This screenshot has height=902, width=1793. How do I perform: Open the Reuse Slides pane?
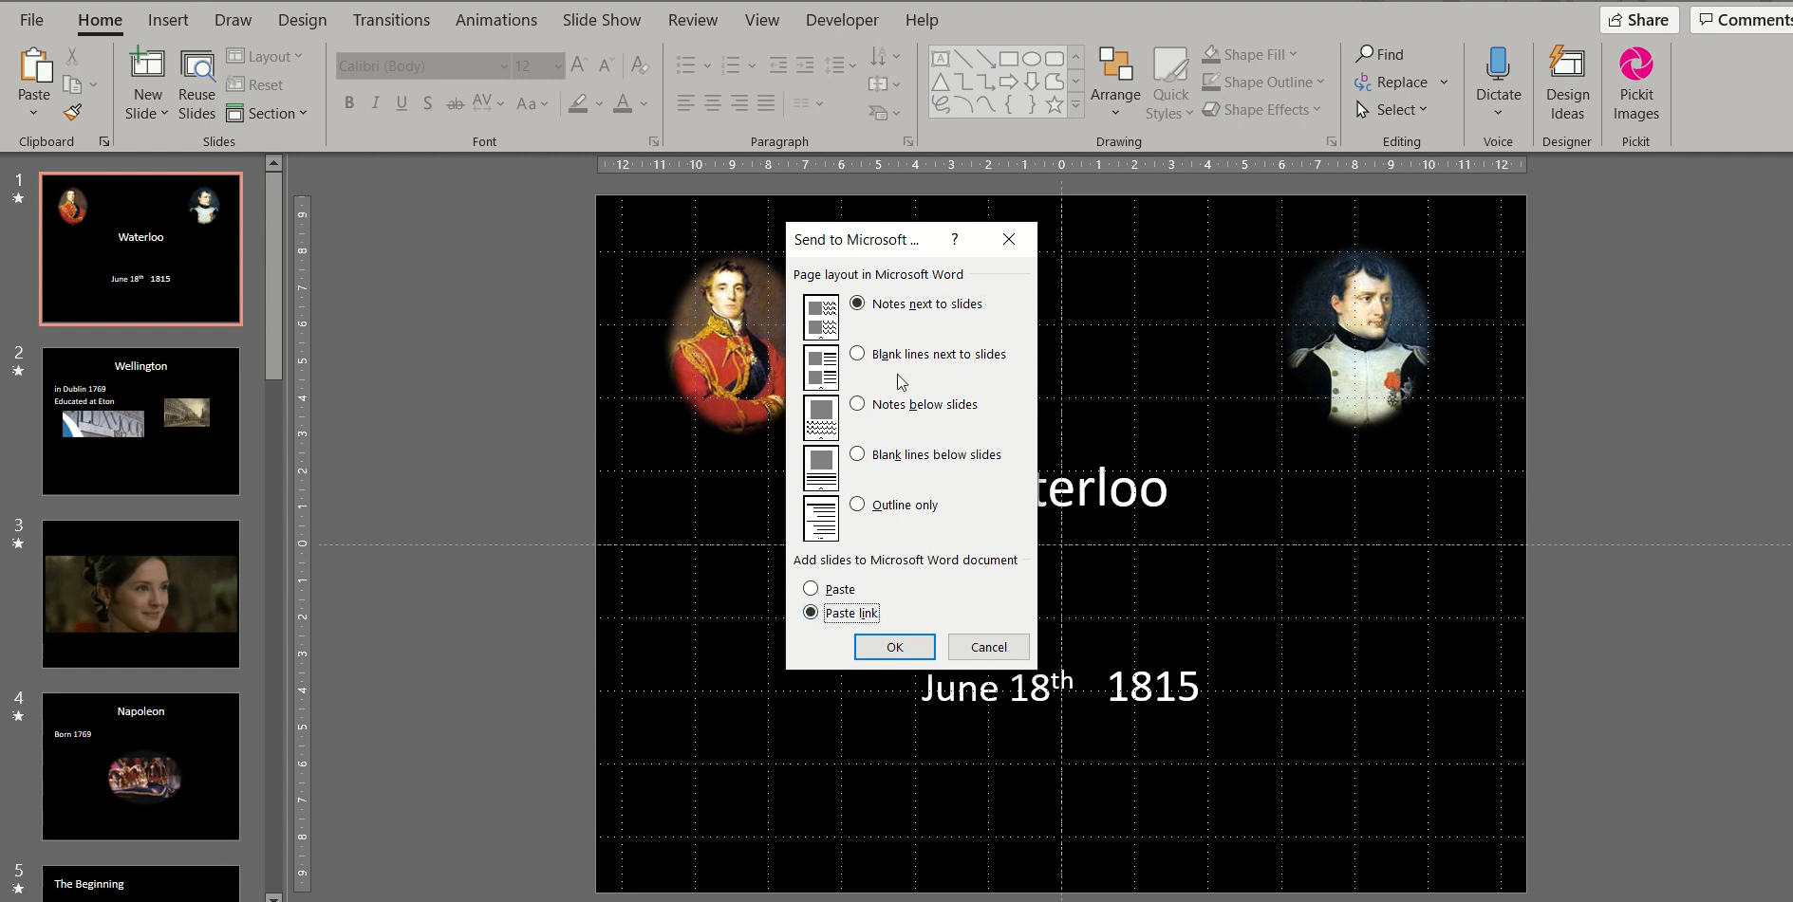click(196, 84)
